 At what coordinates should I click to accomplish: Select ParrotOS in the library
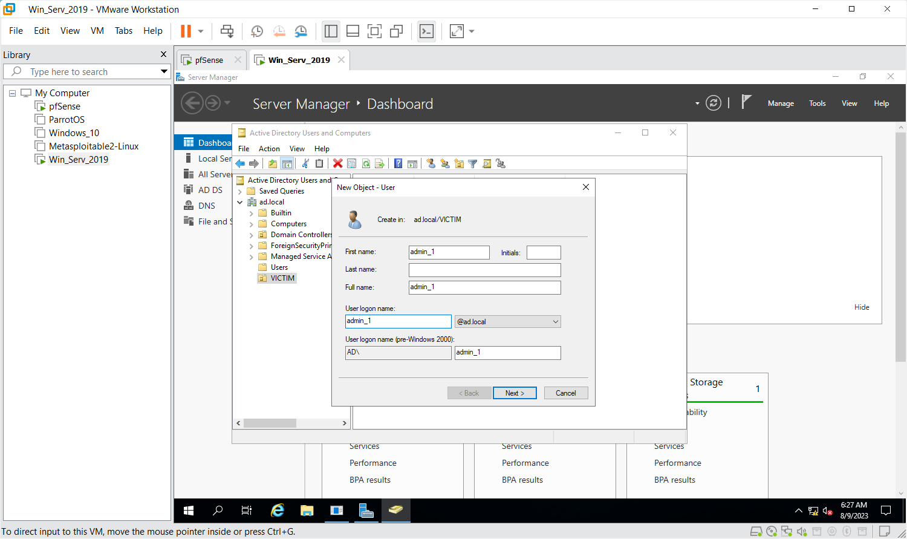click(67, 120)
